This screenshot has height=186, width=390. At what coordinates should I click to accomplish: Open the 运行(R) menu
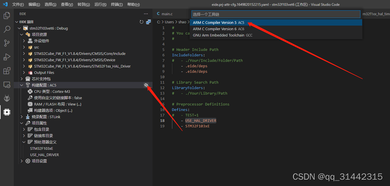tap(101, 5)
